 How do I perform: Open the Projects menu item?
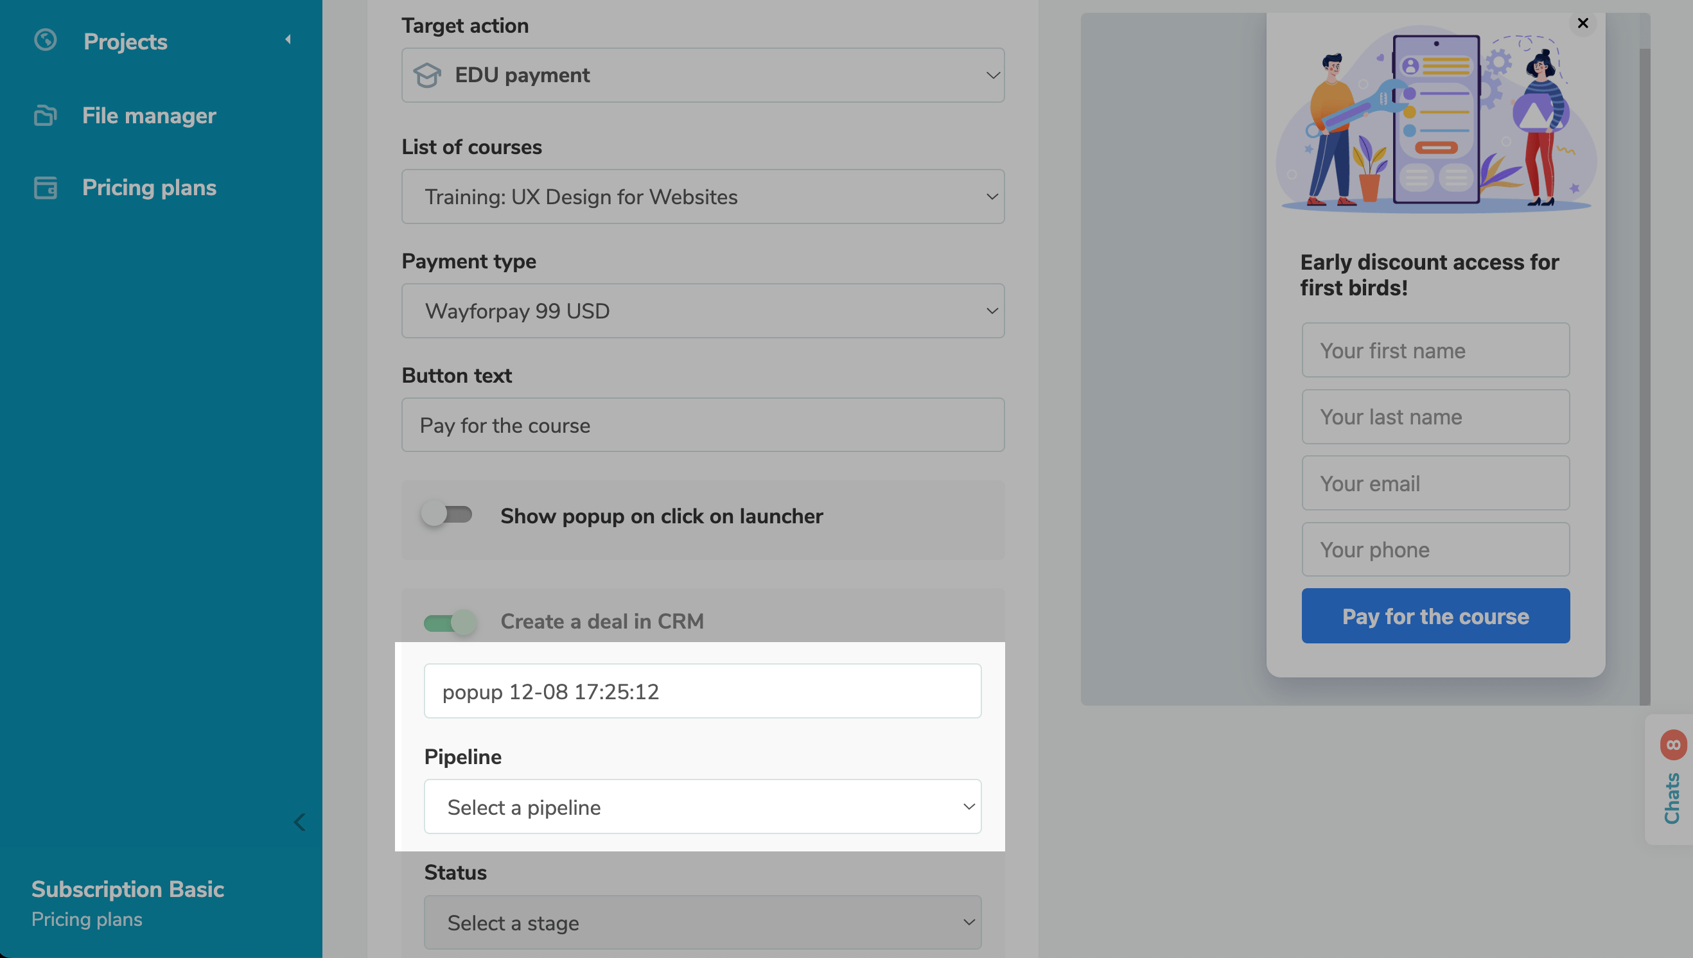[x=125, y=42]
